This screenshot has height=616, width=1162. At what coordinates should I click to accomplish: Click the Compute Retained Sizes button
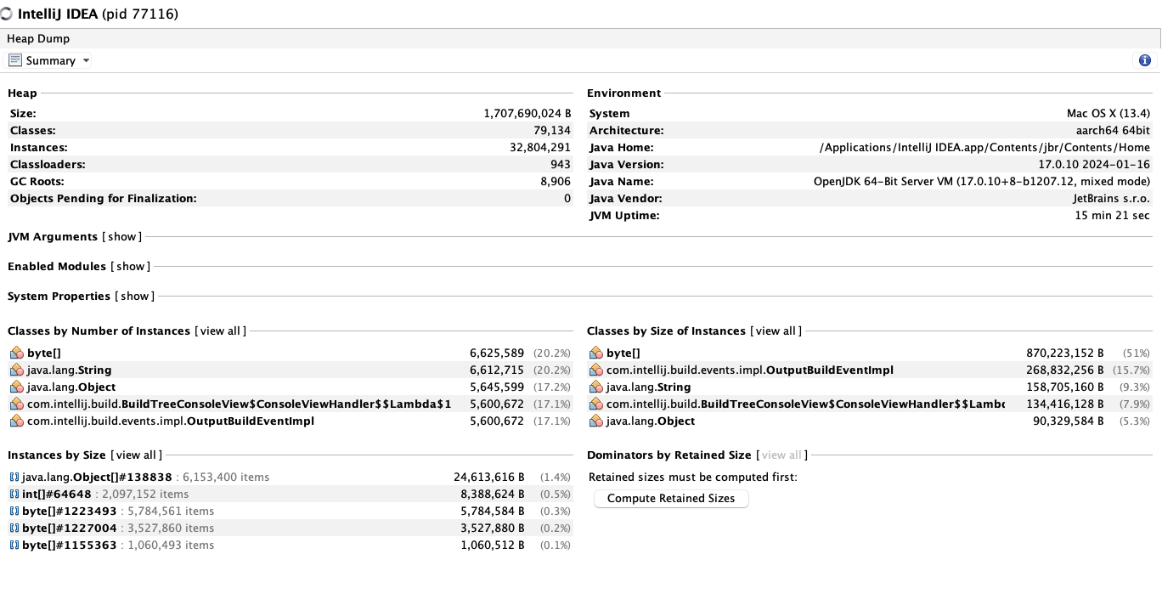click(x=671, y=499)
